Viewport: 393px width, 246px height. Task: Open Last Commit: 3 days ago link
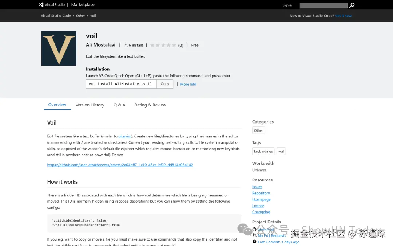point(278,242)
